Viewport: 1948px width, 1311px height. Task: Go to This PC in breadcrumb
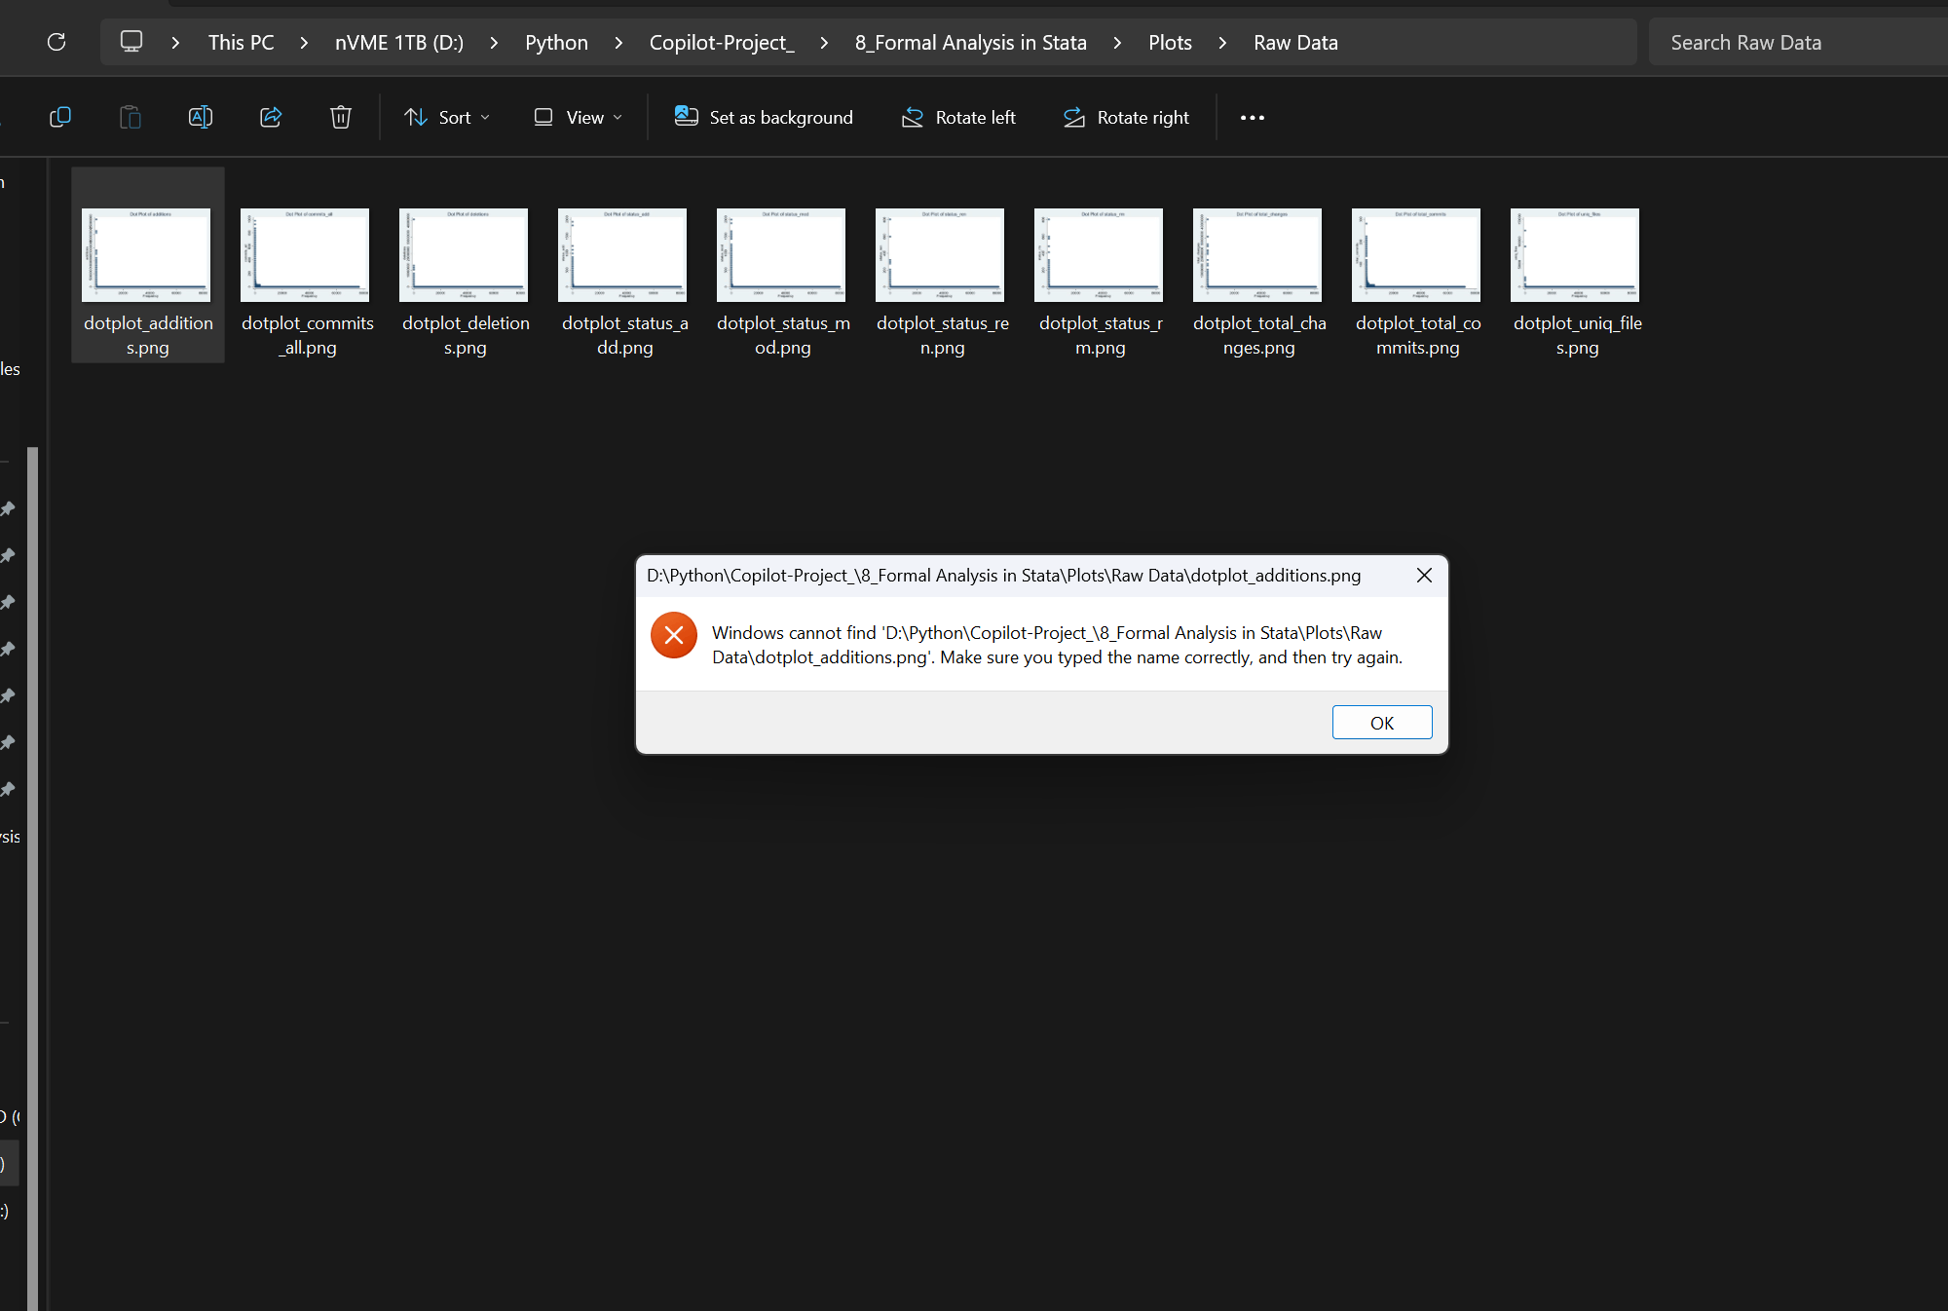(241, 43)
